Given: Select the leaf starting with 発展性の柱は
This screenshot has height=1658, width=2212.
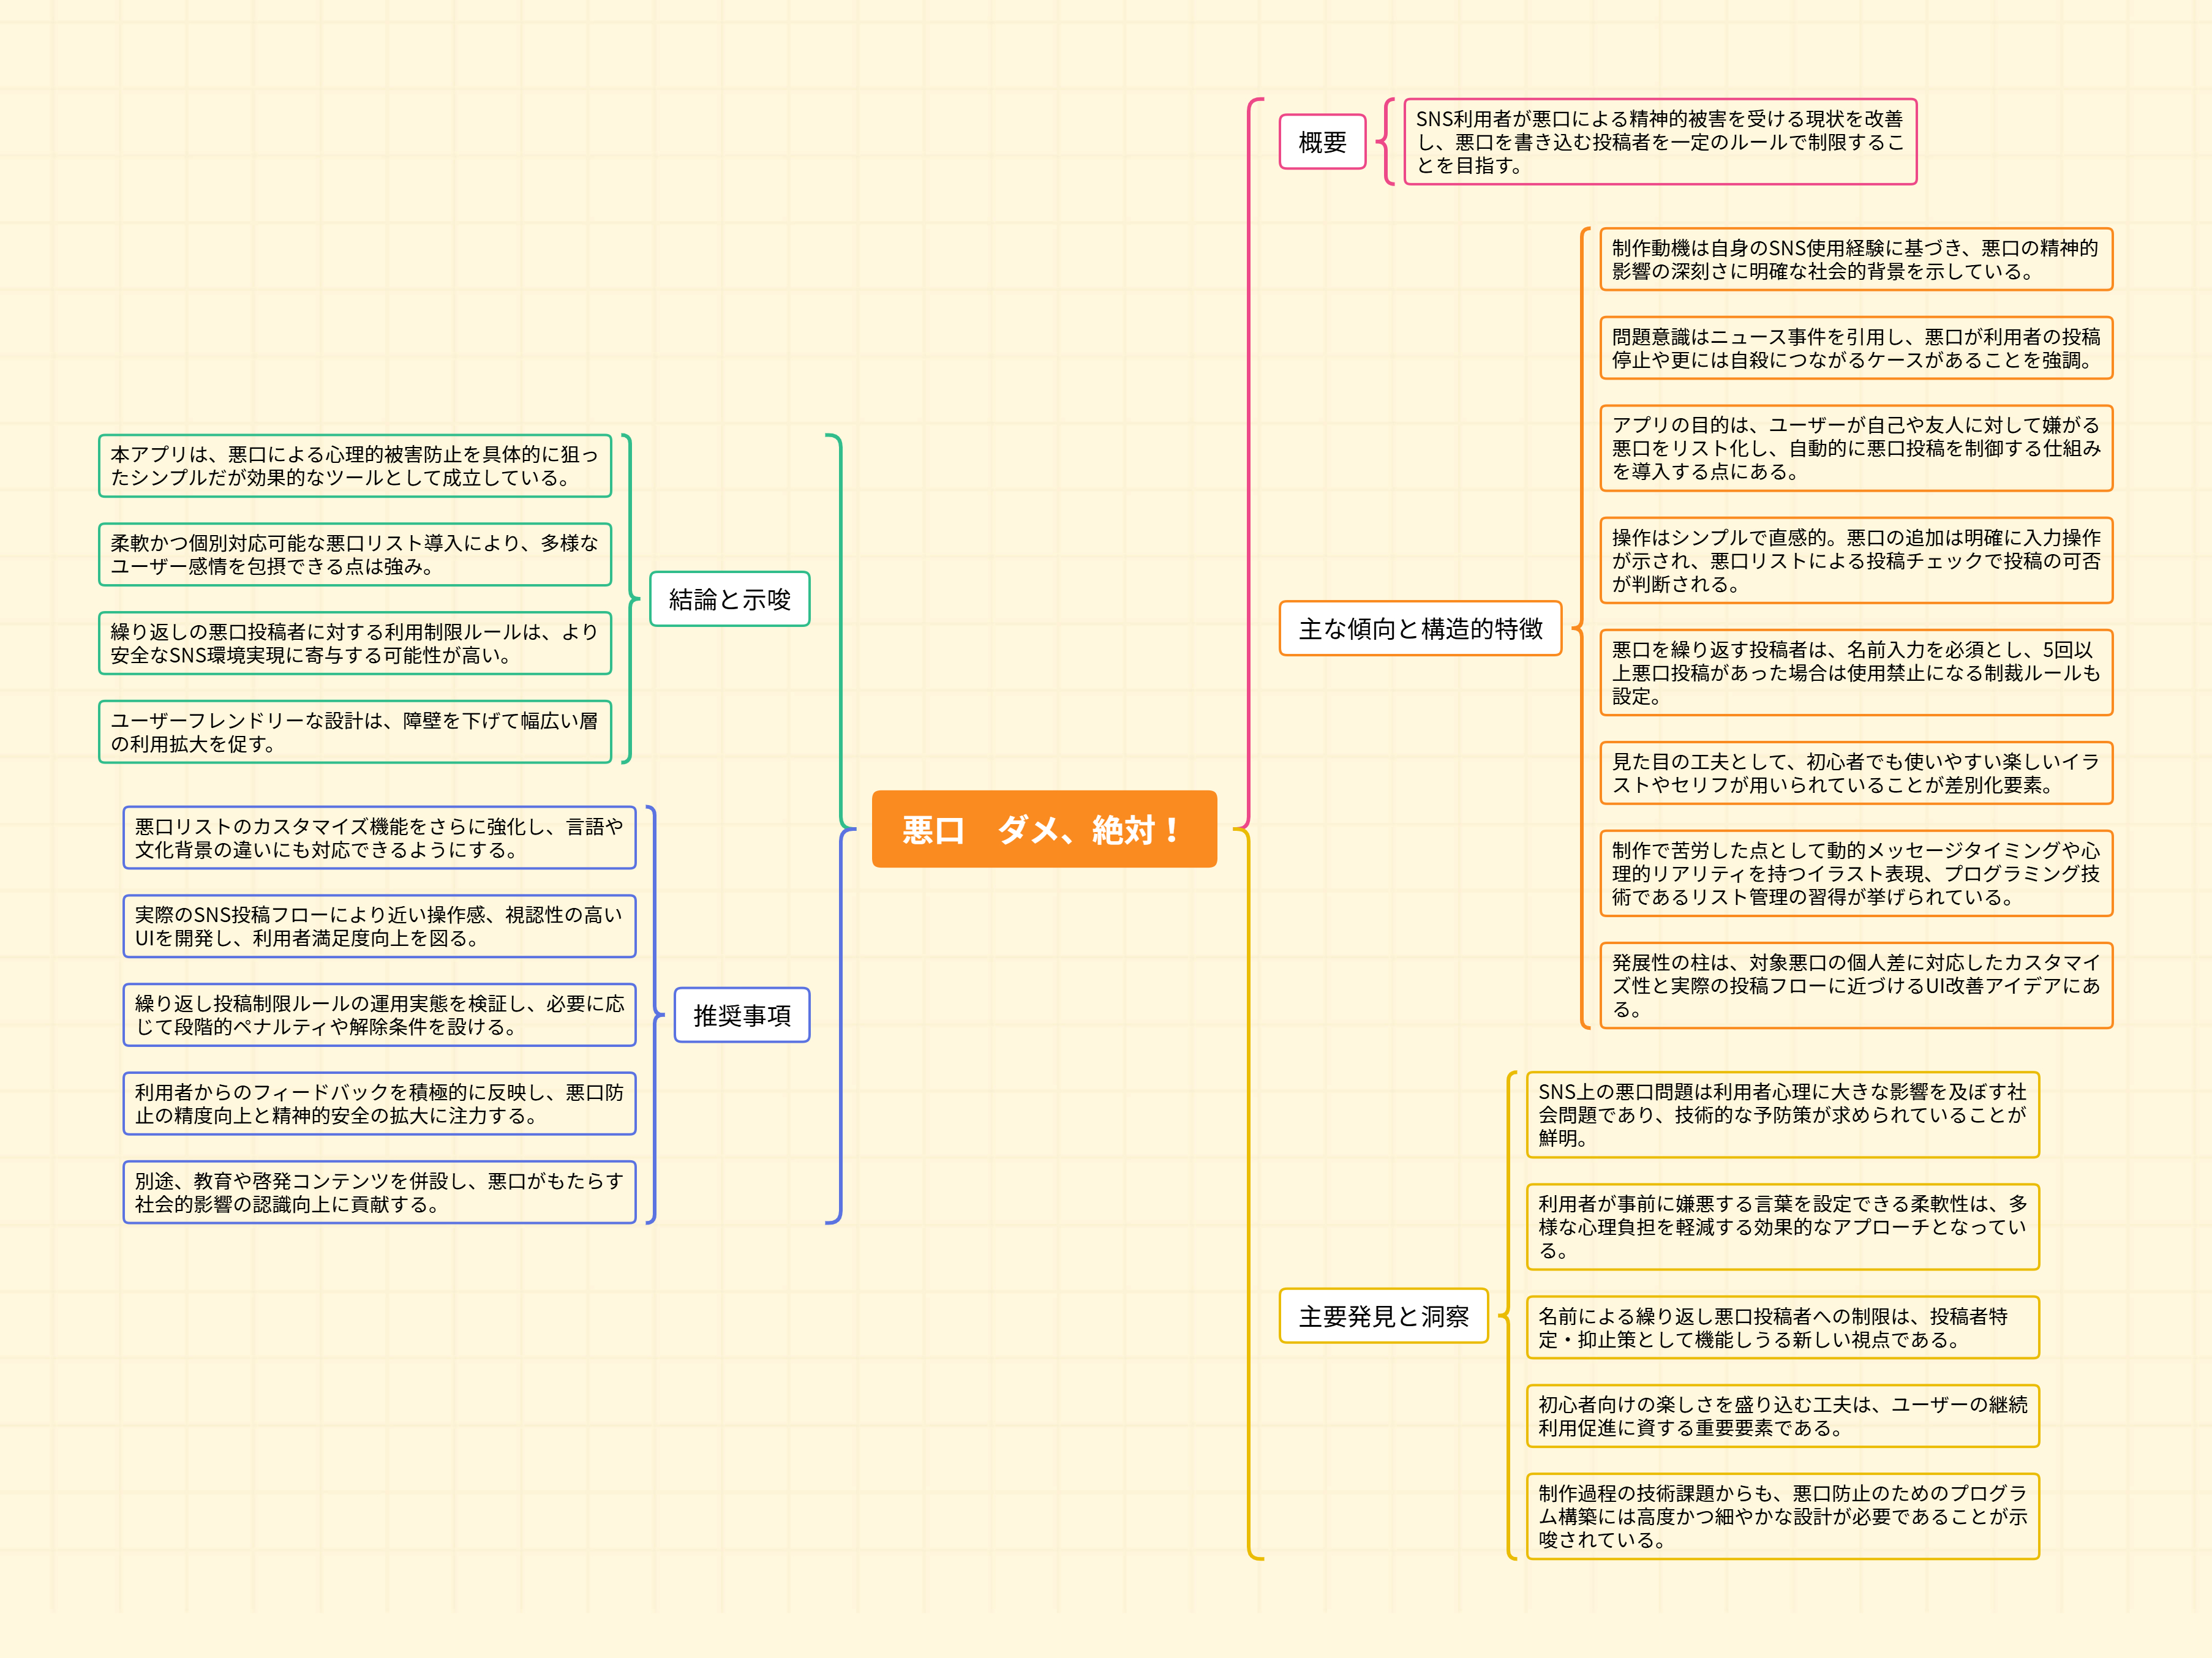Looking at the screenshot, I should point(1855,985).
